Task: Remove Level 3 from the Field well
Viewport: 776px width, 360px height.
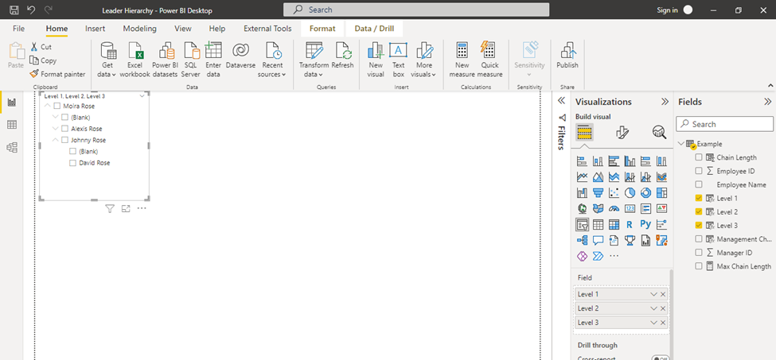Action: [x=663, y=323]
